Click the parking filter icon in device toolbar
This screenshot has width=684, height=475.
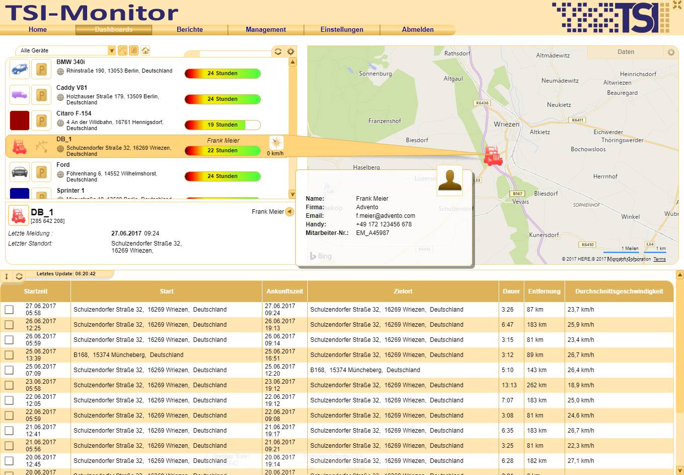click(134, 50)
